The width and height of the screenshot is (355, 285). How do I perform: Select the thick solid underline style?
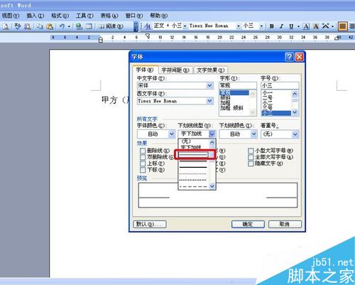pyautogui.click(x=193, y=168)
